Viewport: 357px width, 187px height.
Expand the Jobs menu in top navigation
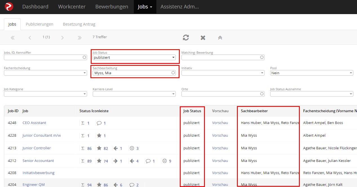pyautogui.click(x=145, y=7)
